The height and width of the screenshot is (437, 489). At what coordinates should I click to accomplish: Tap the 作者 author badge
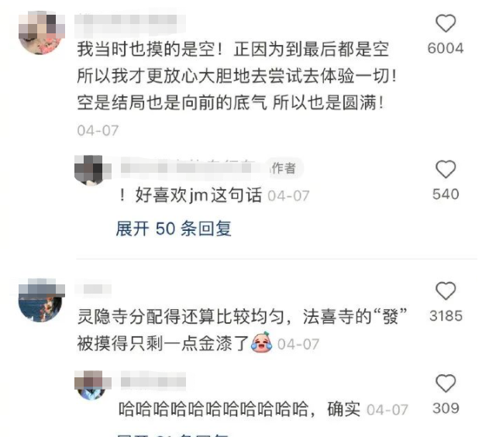pyautogui.click(x=283, y=168)
